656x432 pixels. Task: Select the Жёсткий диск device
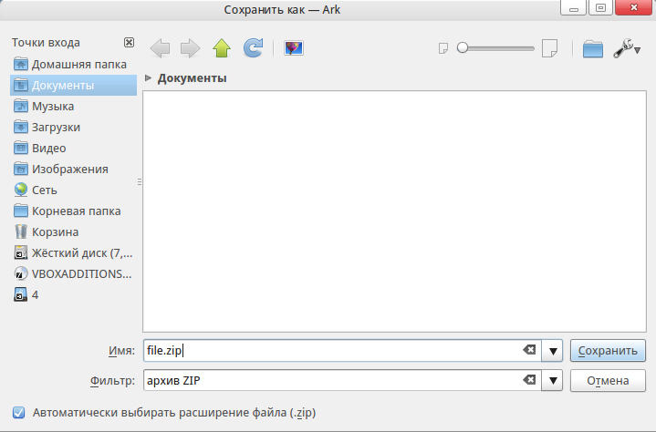click(73, 252)
